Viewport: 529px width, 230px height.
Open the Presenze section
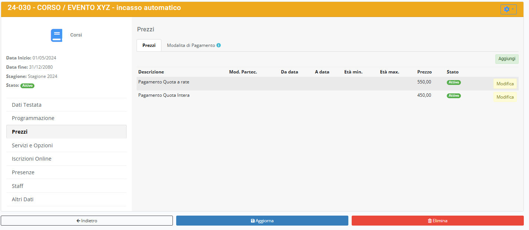click(23, 172)
